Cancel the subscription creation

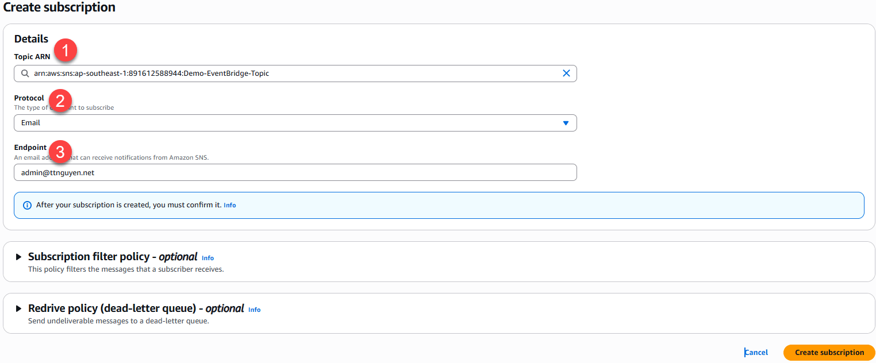(756, 353)
